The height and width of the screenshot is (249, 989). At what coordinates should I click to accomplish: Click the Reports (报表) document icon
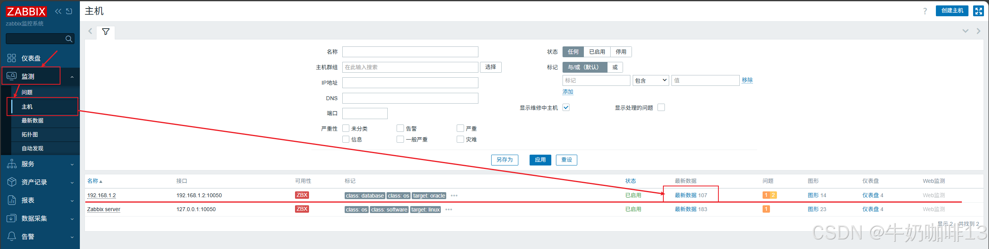(x=12, y=200)
